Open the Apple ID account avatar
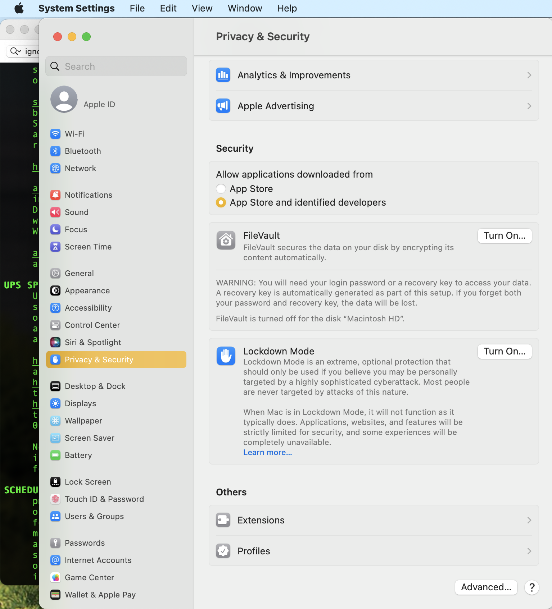Viewport: 552px width, 609px height. coord(64,99)
